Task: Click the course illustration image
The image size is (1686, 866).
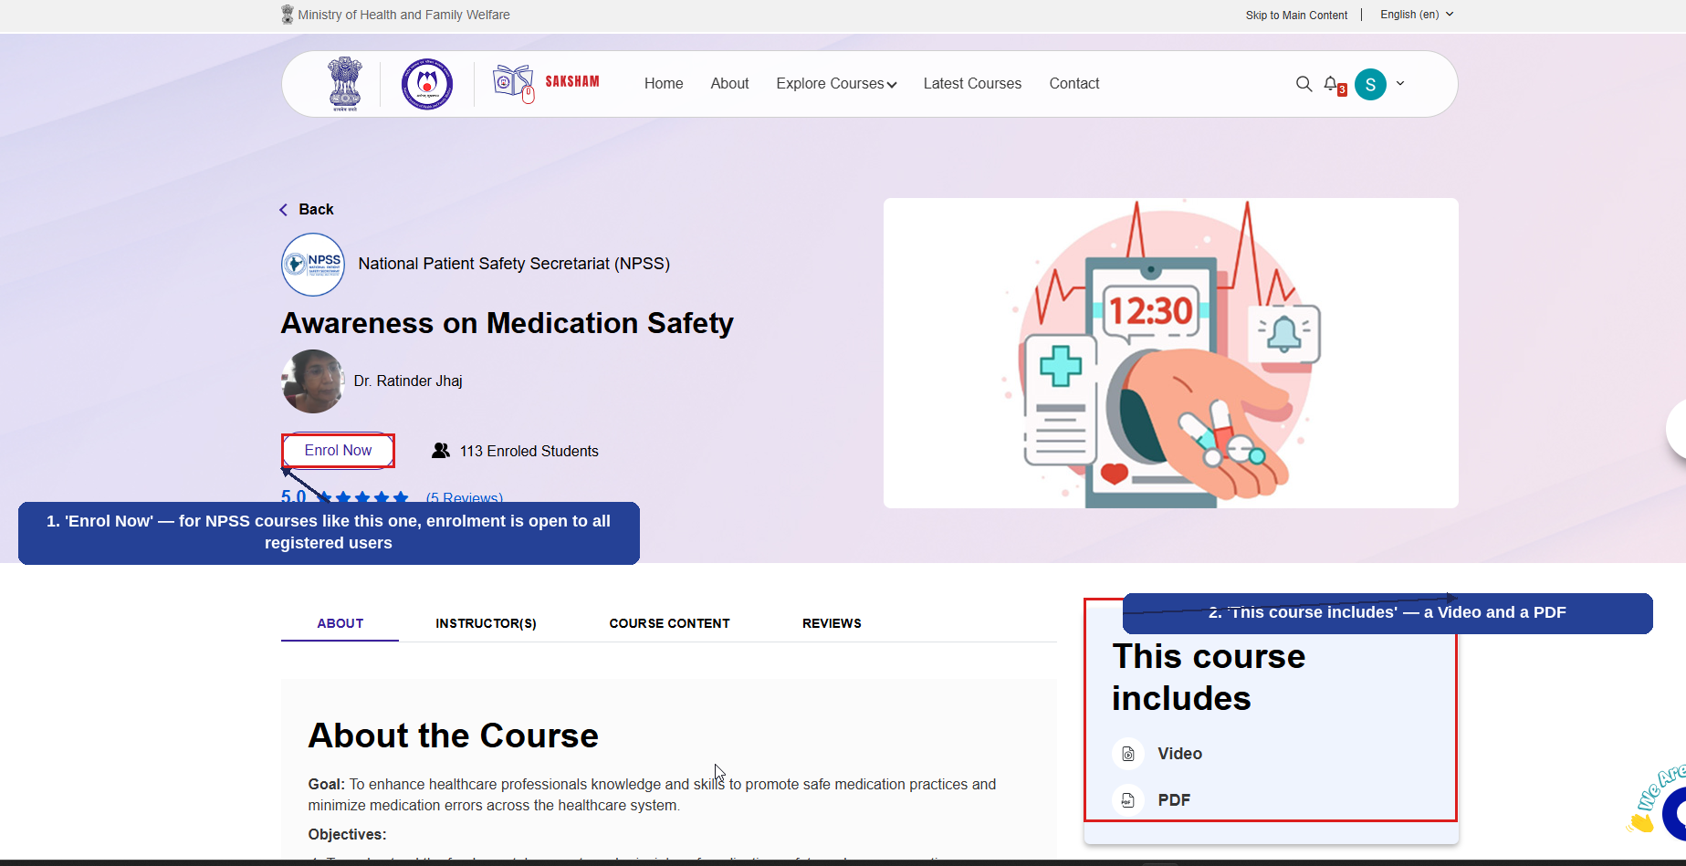Action: tap(1170, 353)
